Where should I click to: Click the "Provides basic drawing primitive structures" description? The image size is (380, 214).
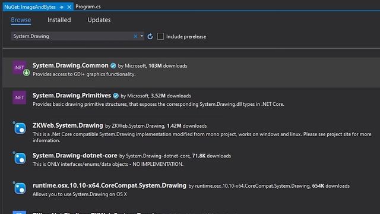(159, 105)
